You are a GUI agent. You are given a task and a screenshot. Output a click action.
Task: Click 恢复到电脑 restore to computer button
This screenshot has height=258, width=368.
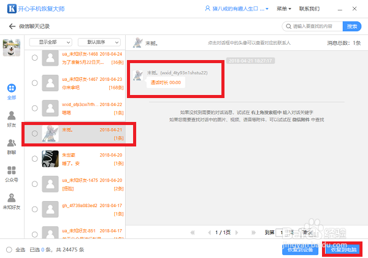(x=344, y=250)
